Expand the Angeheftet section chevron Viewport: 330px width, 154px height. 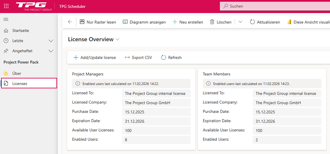click(51, 51)
